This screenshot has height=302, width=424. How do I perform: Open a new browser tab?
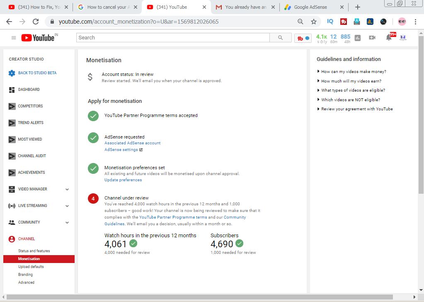[x=358, y=7]
